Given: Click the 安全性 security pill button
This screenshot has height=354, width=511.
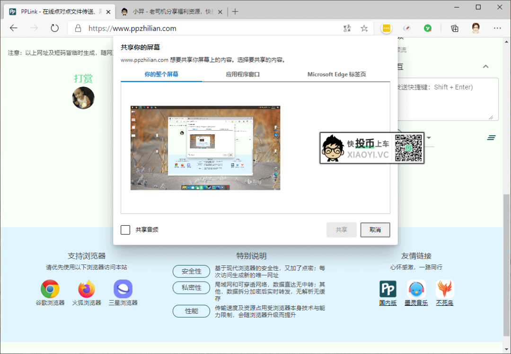Looking at the screenshot, I should [191, 271].
